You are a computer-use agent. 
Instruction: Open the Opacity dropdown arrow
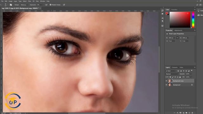coord(191,74)
